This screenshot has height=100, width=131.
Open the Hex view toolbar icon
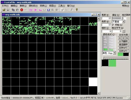[x=40, y=10]
